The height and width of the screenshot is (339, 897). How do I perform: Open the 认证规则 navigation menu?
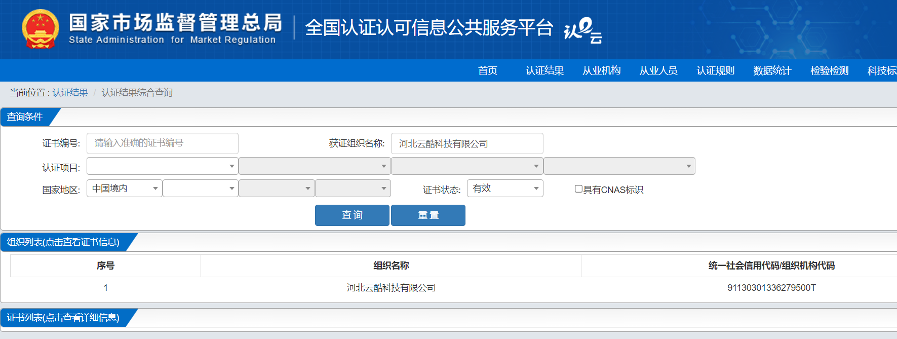715,70
